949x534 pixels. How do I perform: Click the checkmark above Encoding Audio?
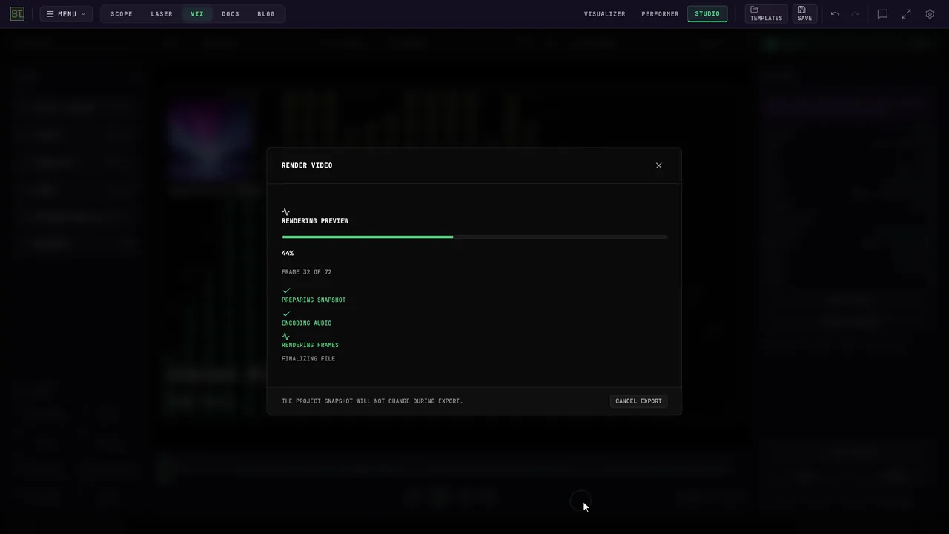(286, 314)
